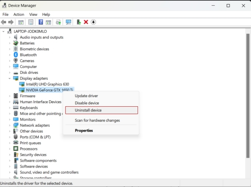
Task: Expand the Processors category
Action: pos(10,149)
